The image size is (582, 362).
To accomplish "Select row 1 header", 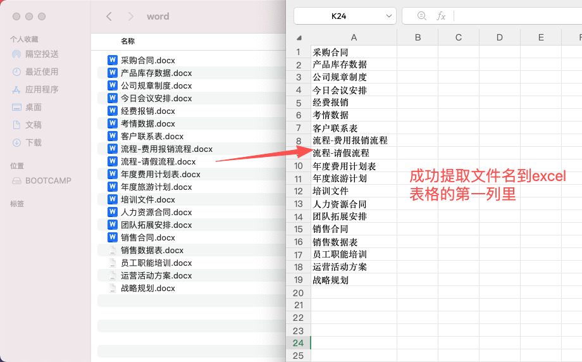I will [x=299, y=52].
